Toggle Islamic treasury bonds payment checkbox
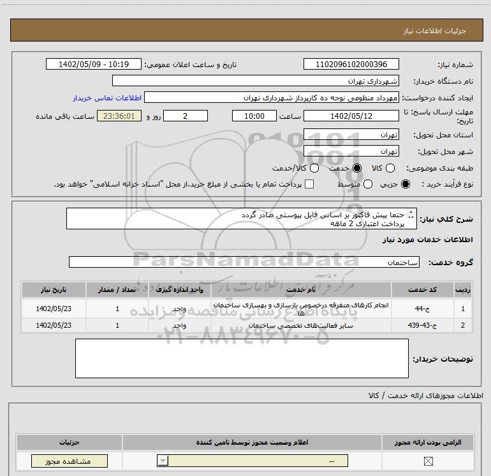 tap(309, 184)
